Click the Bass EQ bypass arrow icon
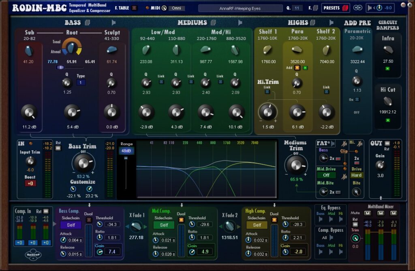Viewport: 415px width, 271px height. [x=320, y=219]
